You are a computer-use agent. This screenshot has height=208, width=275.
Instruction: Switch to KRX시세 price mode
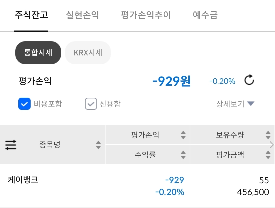(88, 53)
